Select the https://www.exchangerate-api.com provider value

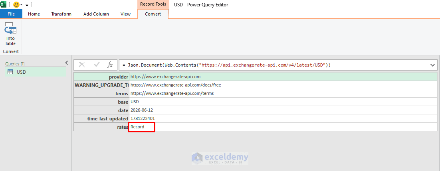(283, 77)
